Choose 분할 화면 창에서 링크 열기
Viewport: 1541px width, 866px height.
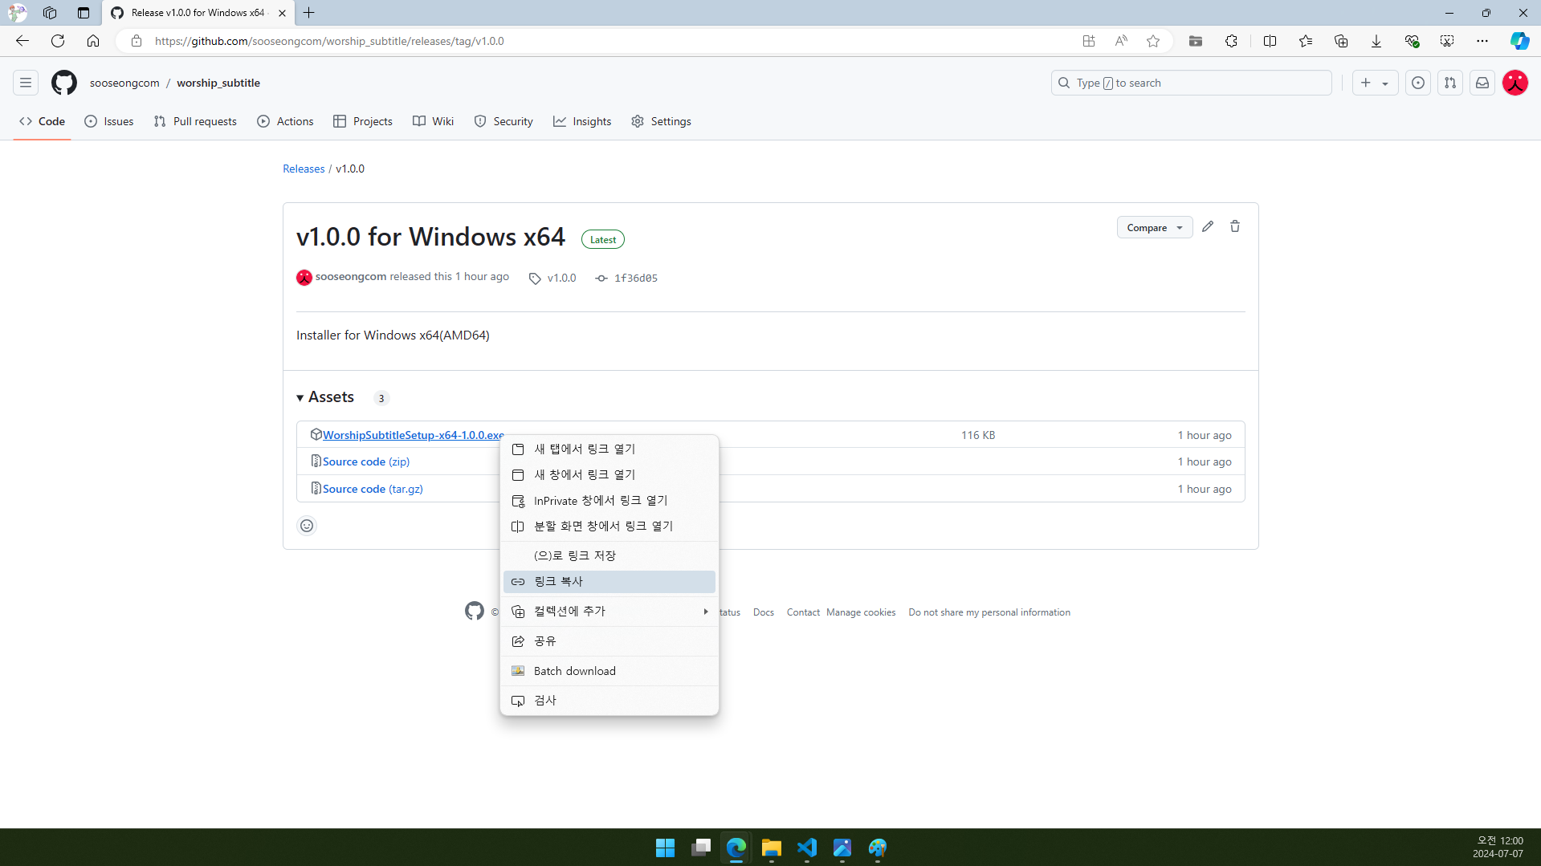pyautogui.click(x=609, y=527)
